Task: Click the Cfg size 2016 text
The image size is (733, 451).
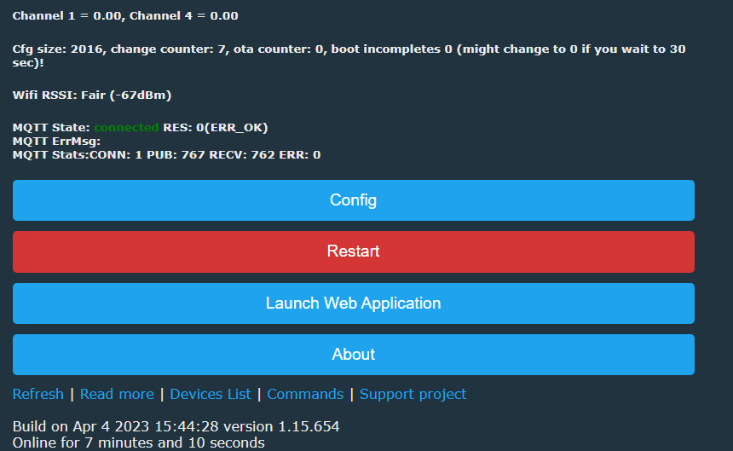Action: pyautogui.click(x=55, y=49)
